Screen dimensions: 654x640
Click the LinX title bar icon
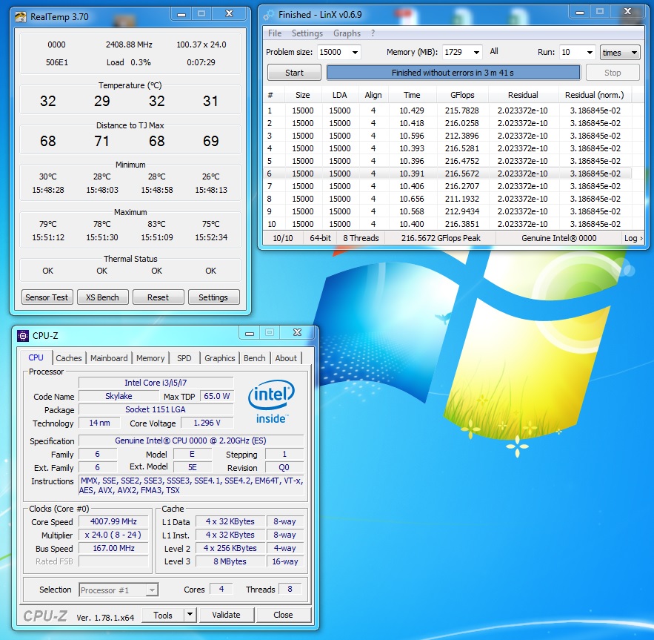tap(269, 16)
